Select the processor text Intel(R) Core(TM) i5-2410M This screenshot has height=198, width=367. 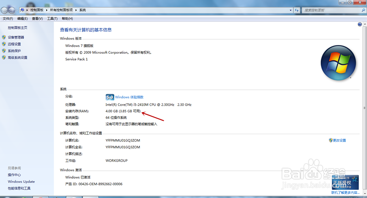(148, 104)
